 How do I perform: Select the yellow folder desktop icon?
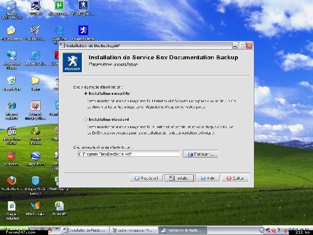(35, 83)
